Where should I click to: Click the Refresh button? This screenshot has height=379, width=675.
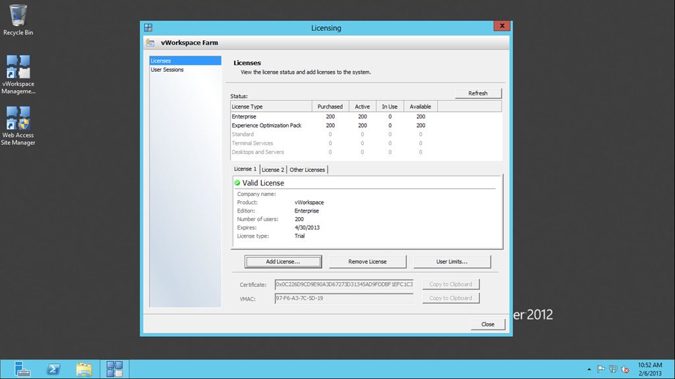[x=478, y=93]
